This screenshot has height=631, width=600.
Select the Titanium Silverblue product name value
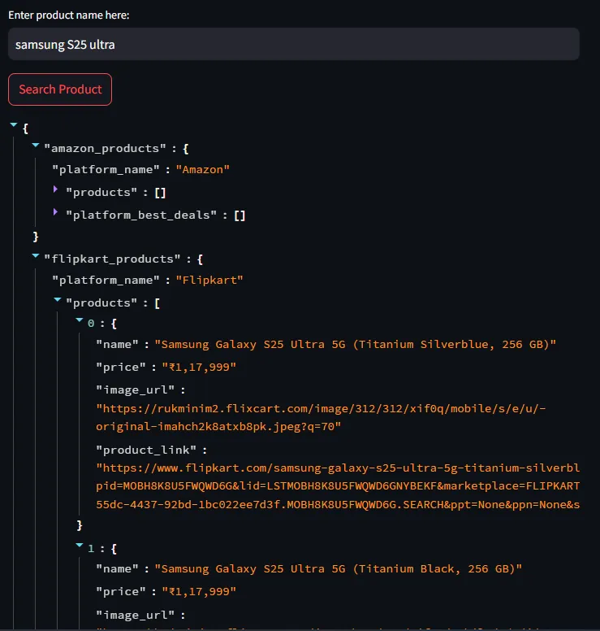tap(355, 345)
